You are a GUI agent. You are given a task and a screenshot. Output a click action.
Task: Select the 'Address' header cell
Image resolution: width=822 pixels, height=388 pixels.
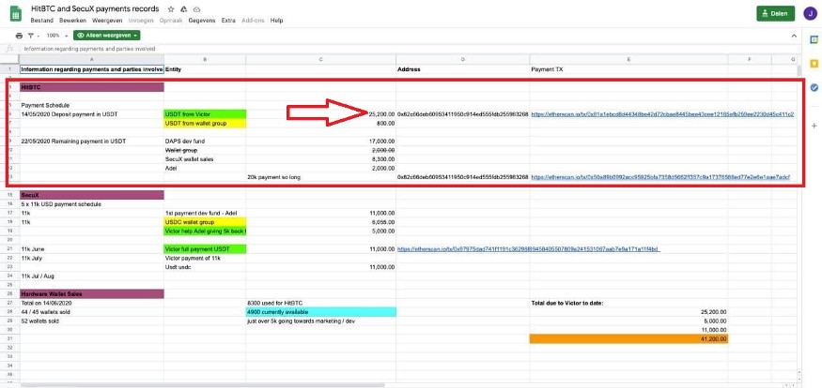coord(462,69)
